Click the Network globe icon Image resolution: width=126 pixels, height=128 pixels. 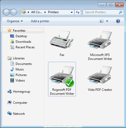click(x=10, y=113)
